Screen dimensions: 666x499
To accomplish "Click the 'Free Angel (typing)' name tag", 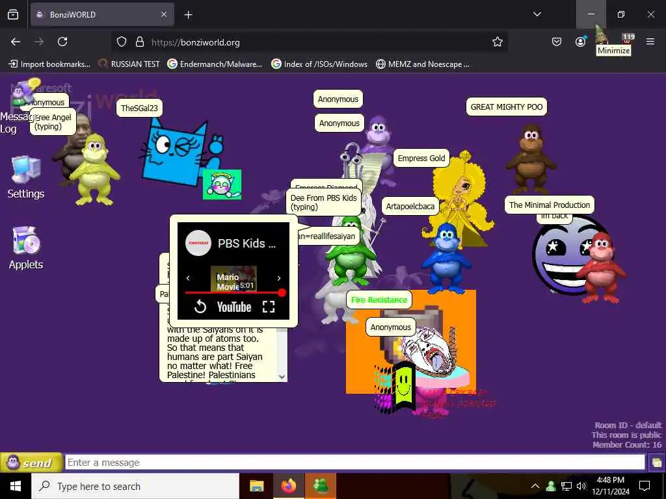I will coord(53,122).
